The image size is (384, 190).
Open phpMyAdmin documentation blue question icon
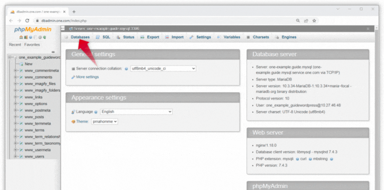[x=30, y=37]
